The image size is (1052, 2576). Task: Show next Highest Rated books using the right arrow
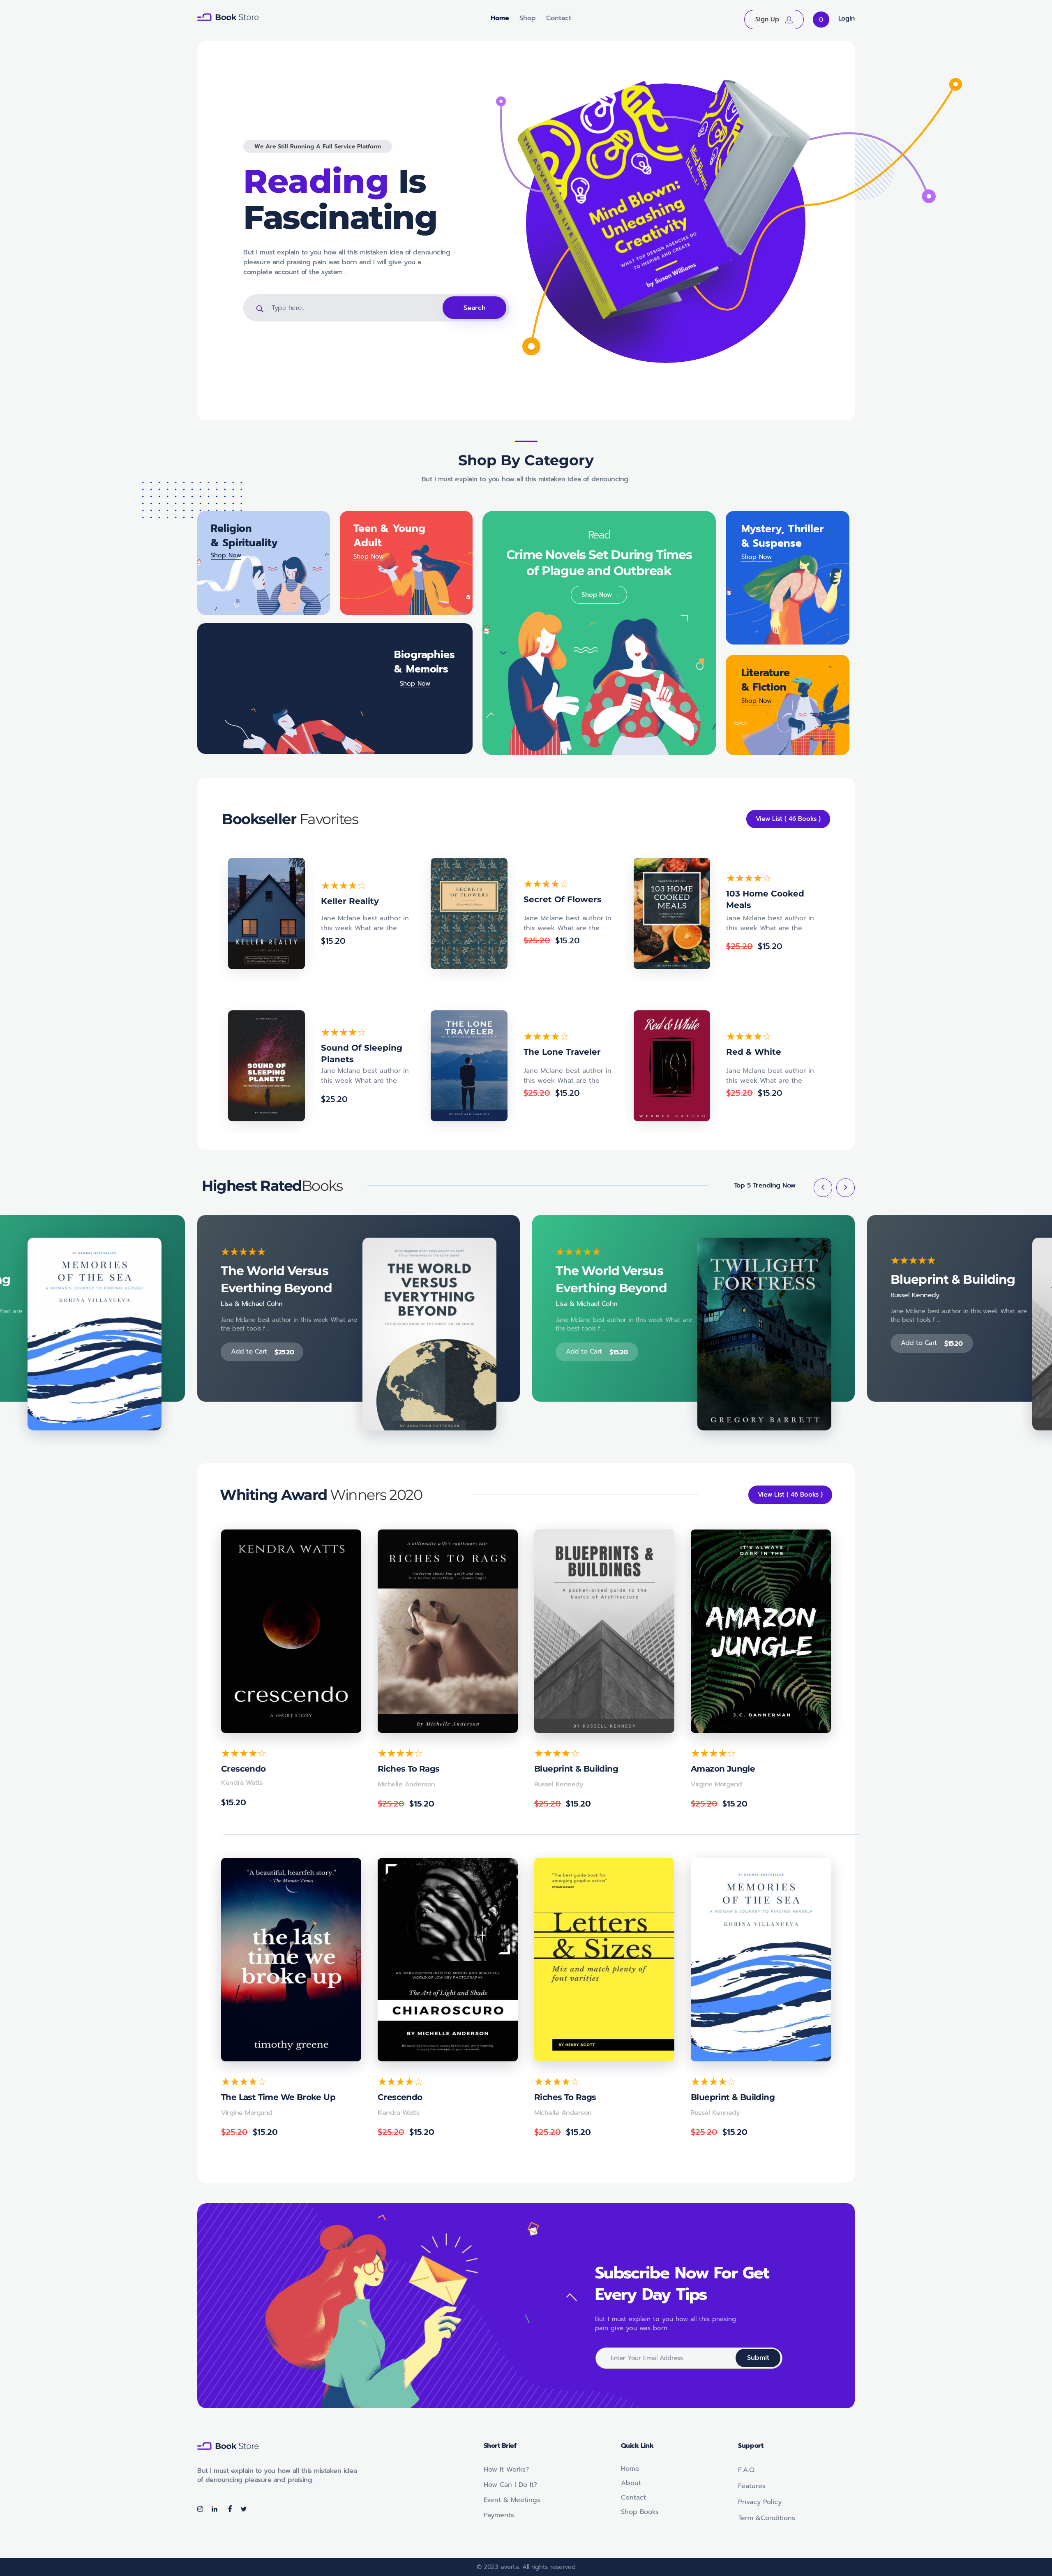click(845, 1187)
